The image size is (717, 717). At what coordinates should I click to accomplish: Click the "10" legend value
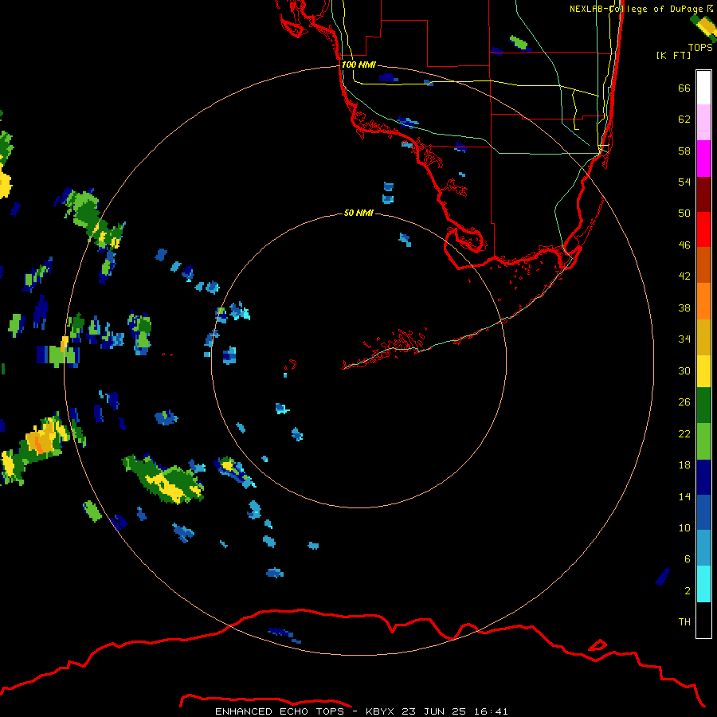pyautogui.click(x=684, y=527)
